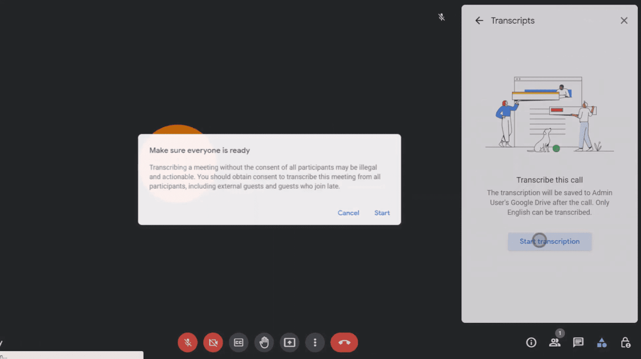Viewport: 641px width, 359px height.
Task: Toggle closed captions CC button
Action: coord(239,343)
